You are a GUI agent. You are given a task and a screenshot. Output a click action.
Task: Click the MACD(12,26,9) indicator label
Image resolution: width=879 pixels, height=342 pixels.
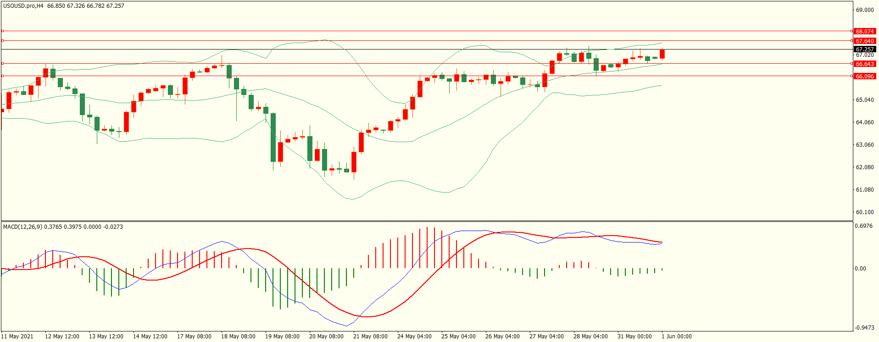click(x=23, y=227)
